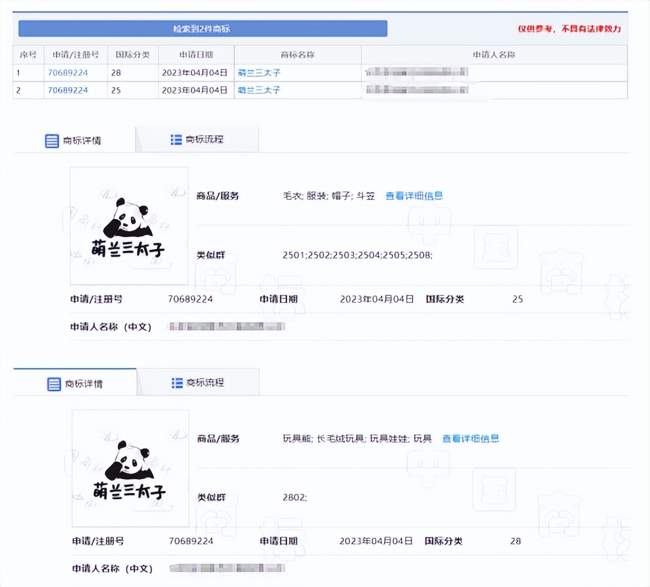The width and height of the screenshot is (650, 587).
Task: Click the panda trademark image in first section
Action: point(129,225)
